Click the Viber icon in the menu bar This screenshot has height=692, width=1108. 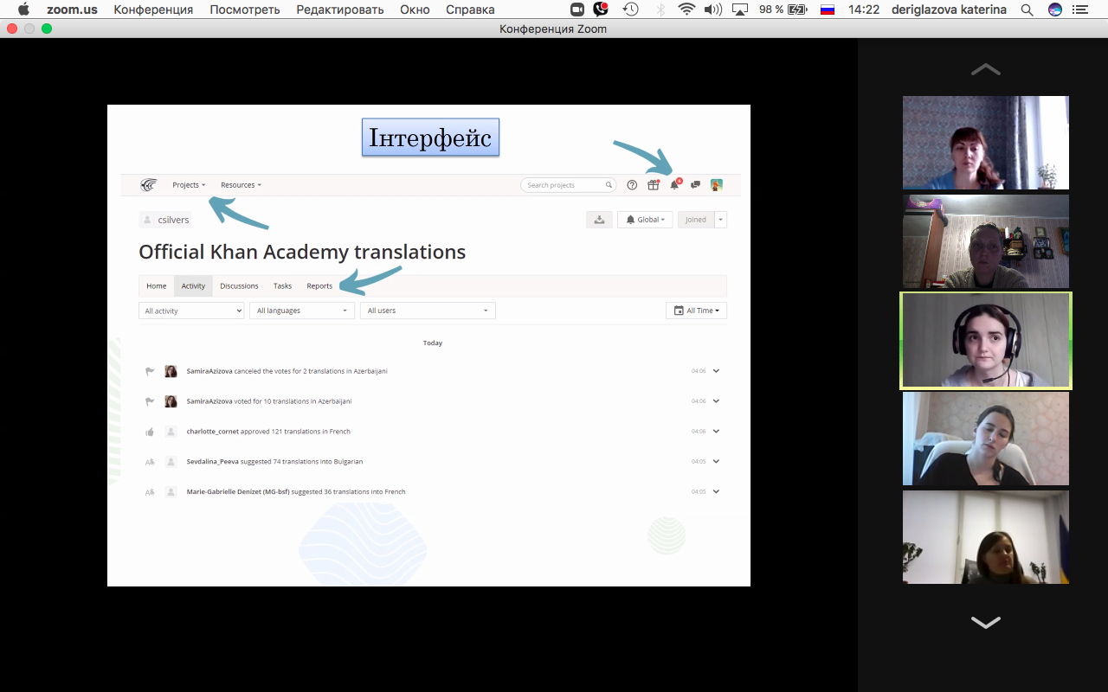(x=601, y=10)
